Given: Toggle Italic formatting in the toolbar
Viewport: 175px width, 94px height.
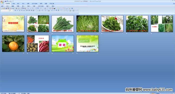Looking at the screenshot, I should point(17,11).
